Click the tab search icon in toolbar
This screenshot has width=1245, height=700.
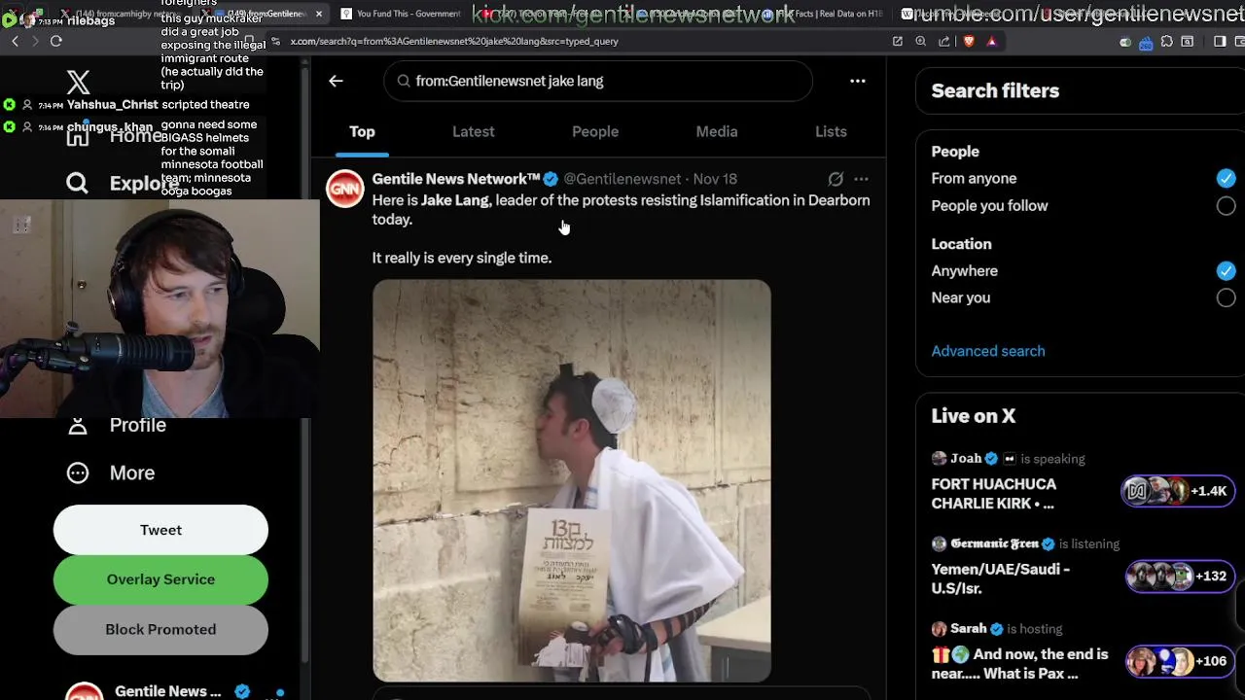(x=1188, y=41)
